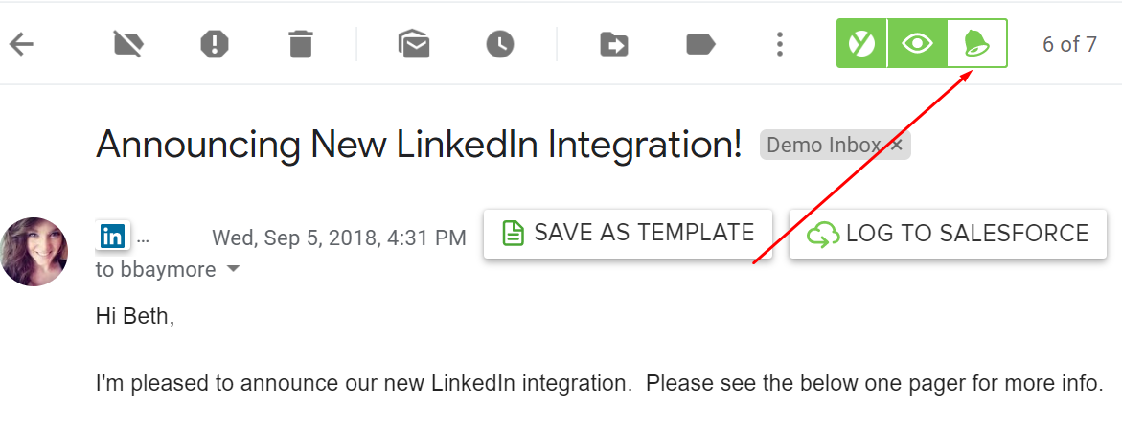
Task: Open the three-dot more menu
Action: click(780, 44)
